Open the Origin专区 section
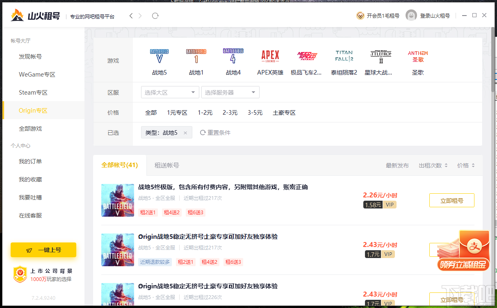The width and height of the screenshot is (497, 308). point(43,111)
